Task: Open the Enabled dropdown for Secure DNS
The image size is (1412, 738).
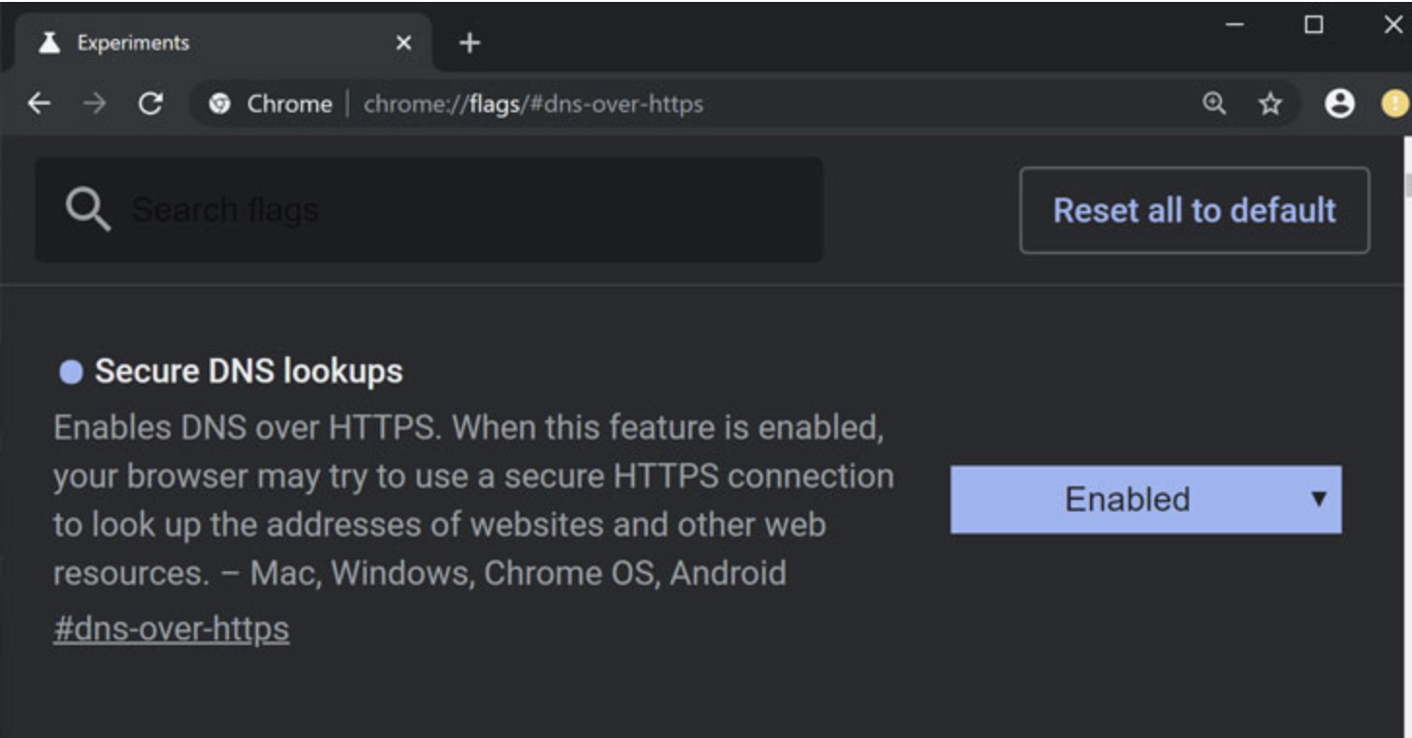Action: coord(1128,499)
